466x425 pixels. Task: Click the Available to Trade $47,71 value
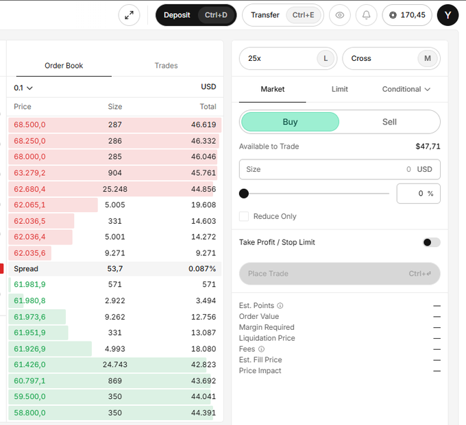(428, 146)
